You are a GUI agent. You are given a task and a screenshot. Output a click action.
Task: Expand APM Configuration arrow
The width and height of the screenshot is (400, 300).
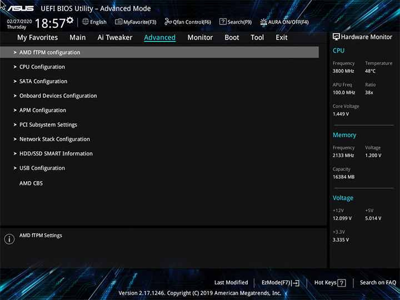[15, 110]
